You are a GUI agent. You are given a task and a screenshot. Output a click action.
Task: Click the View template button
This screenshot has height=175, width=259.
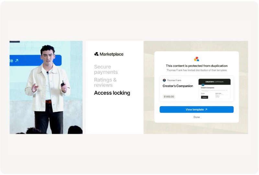pyautogui.click(x=197, y=109)
